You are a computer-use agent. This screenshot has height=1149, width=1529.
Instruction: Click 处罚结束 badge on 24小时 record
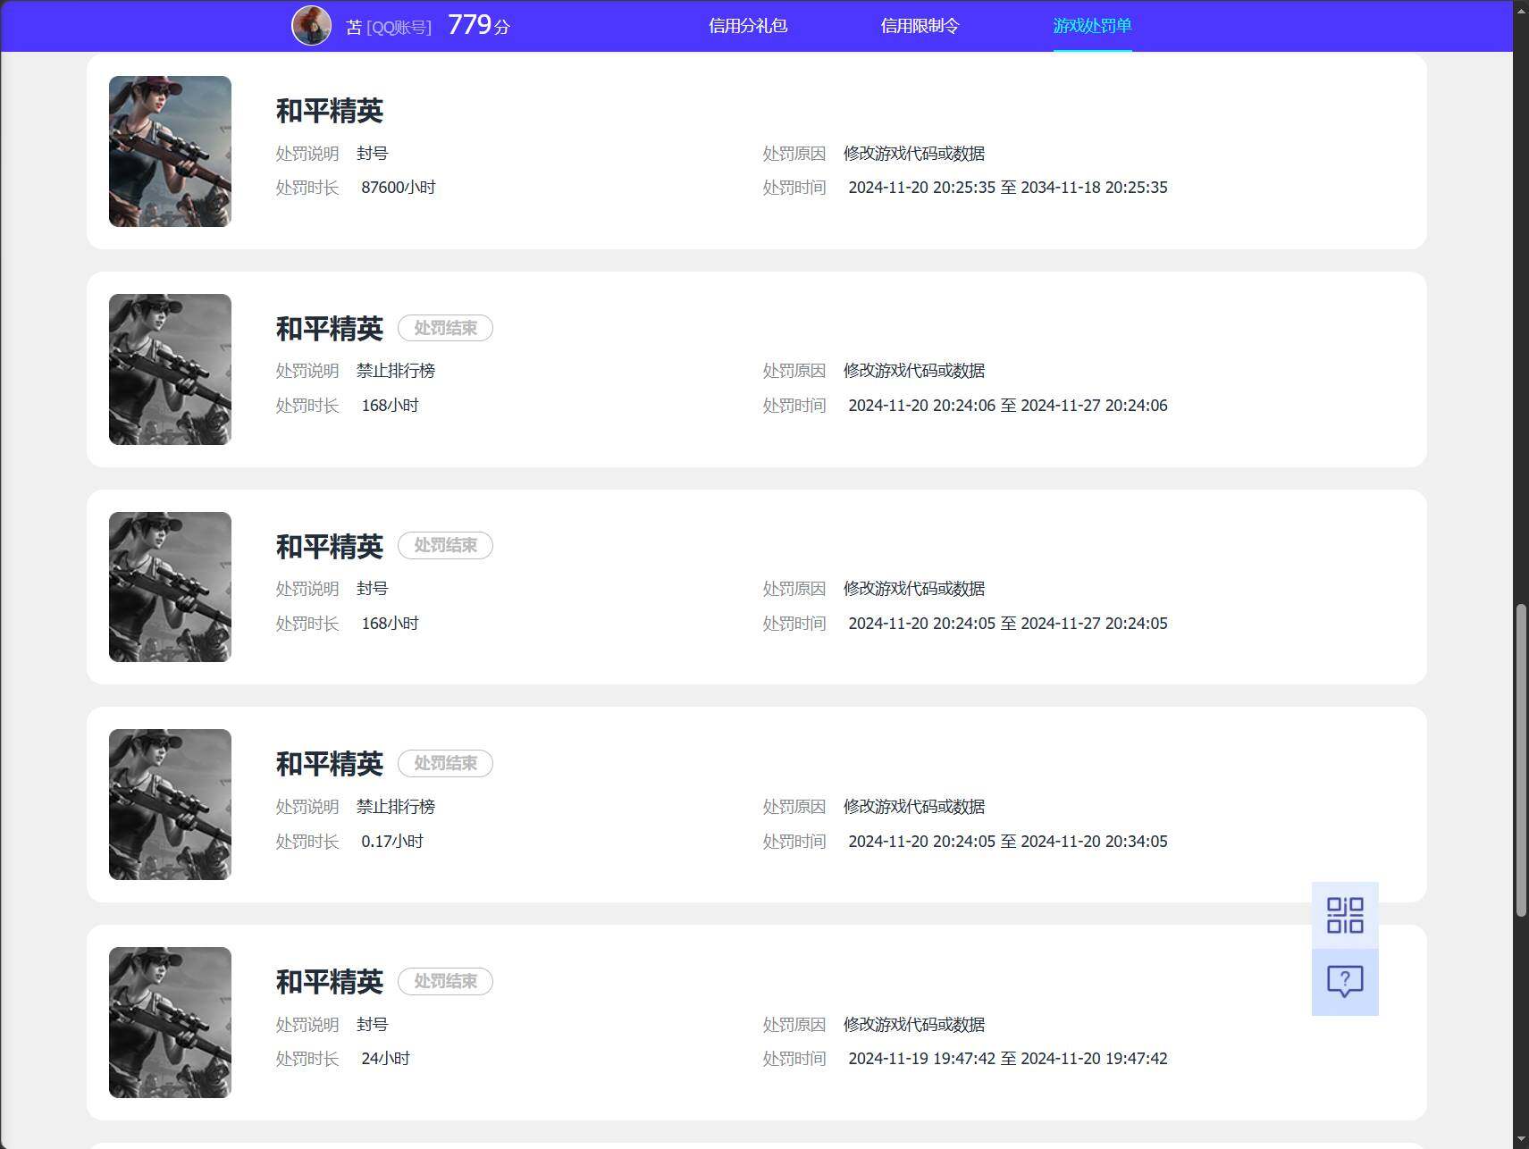point(445,981)
